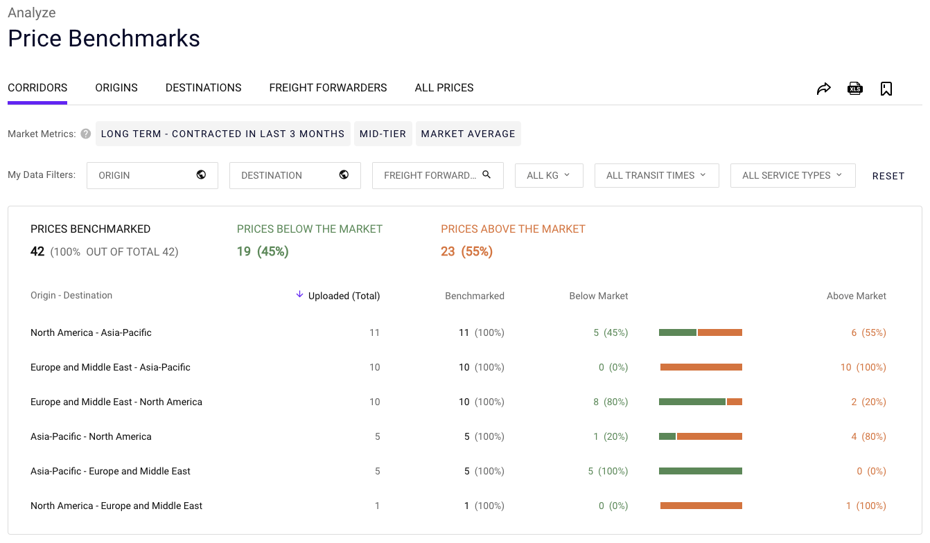This screenshot has width=930, height=543.
Task: Click the bookmark icon
Action: 886,89
